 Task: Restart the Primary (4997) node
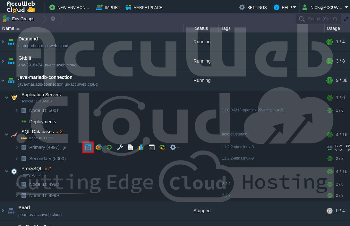coord(109,147)
